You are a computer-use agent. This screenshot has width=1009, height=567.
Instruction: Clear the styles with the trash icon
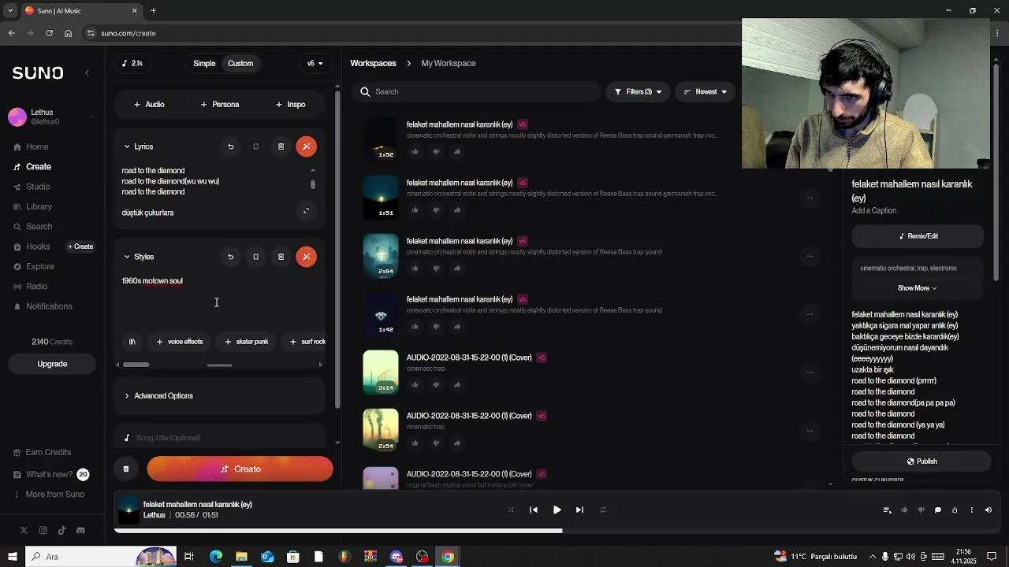(281, 257)
